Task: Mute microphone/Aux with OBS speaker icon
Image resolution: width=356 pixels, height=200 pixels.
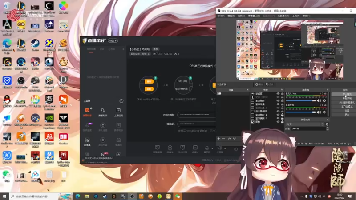Action: pyautogui.click(x=319, y=100)
